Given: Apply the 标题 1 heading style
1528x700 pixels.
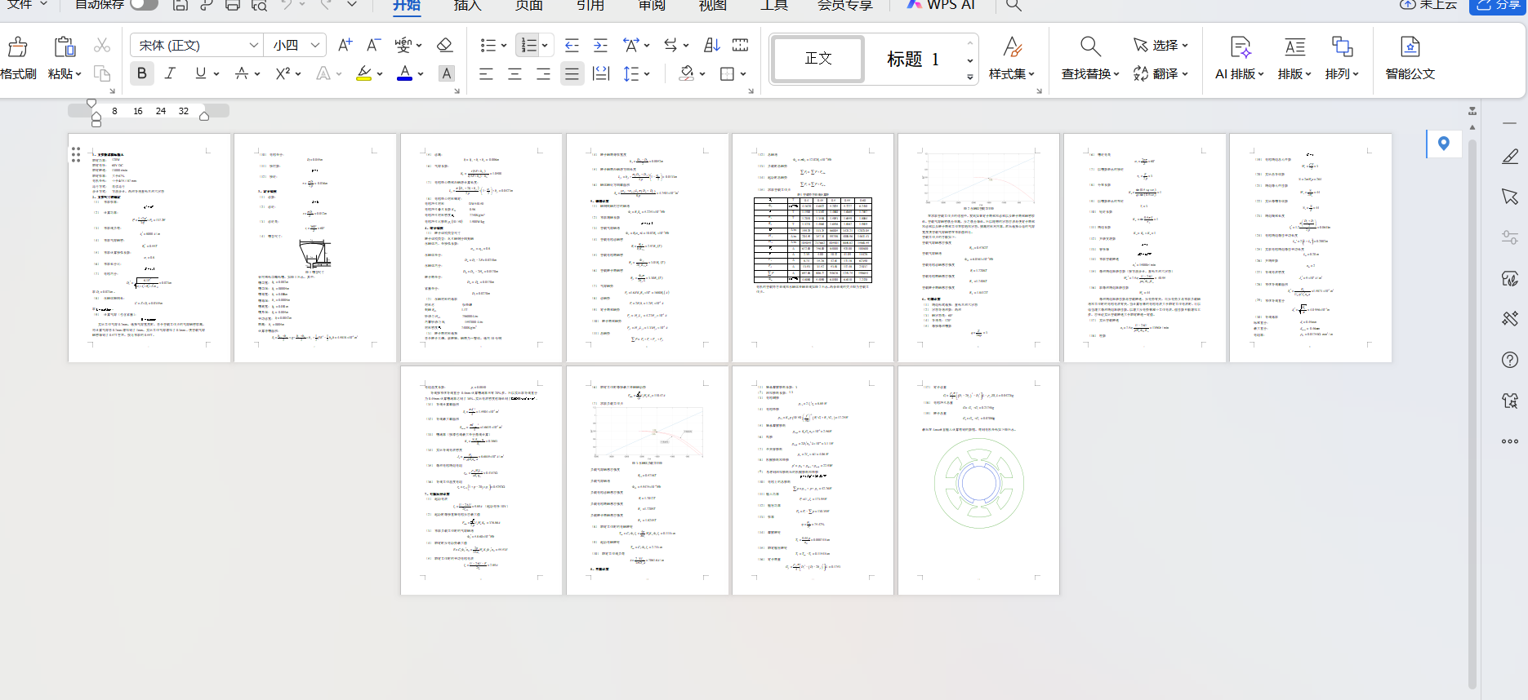Looking at the screenshot, I should pyautogui.click(x=913, y=59).
